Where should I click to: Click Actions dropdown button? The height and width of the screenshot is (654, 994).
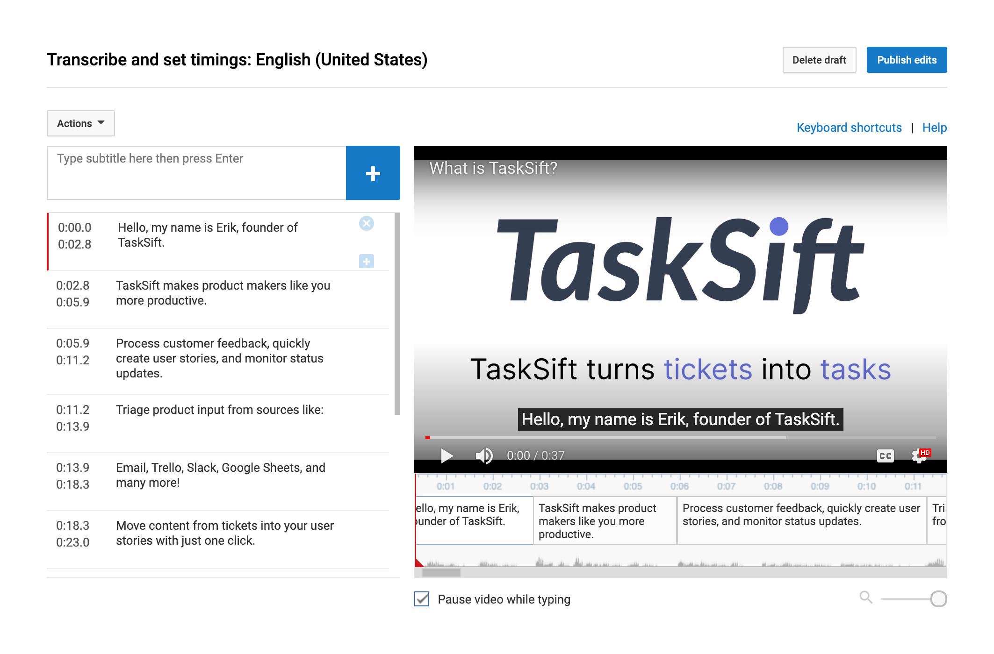(x=81, y=122)
